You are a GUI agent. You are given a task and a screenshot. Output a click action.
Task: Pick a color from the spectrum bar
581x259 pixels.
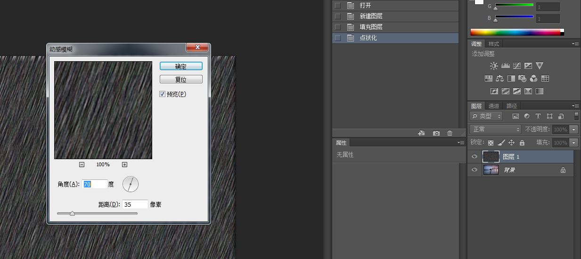517,32
